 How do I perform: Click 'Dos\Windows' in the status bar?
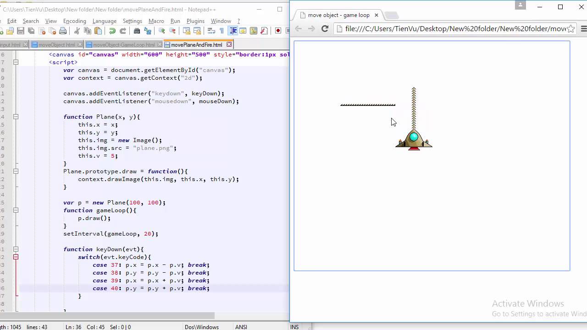coord(202,327)
